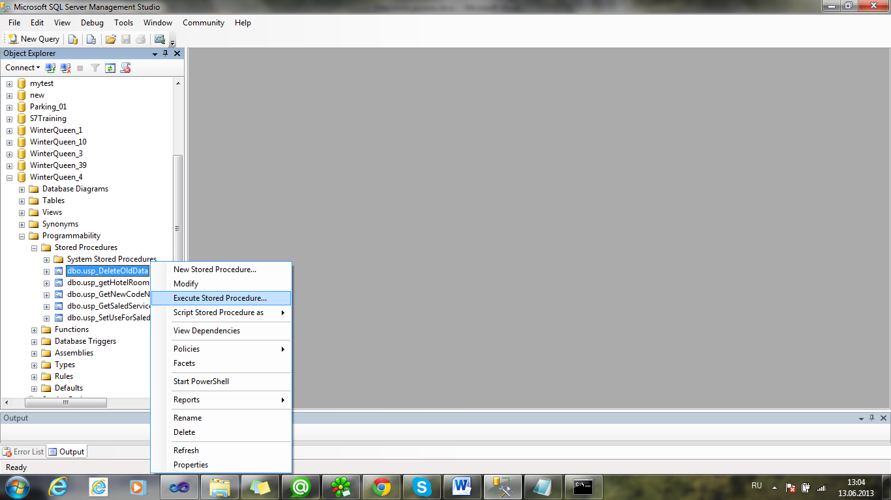
Task: Open the Policies submenu
Action: tap(220, 349)
